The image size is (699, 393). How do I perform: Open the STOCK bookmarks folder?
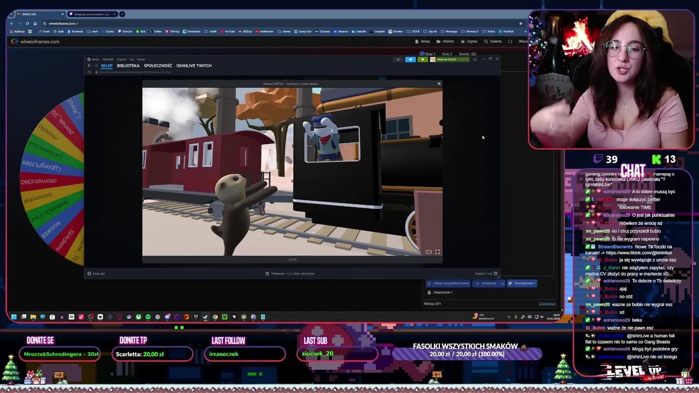click(x=413, y=32)
